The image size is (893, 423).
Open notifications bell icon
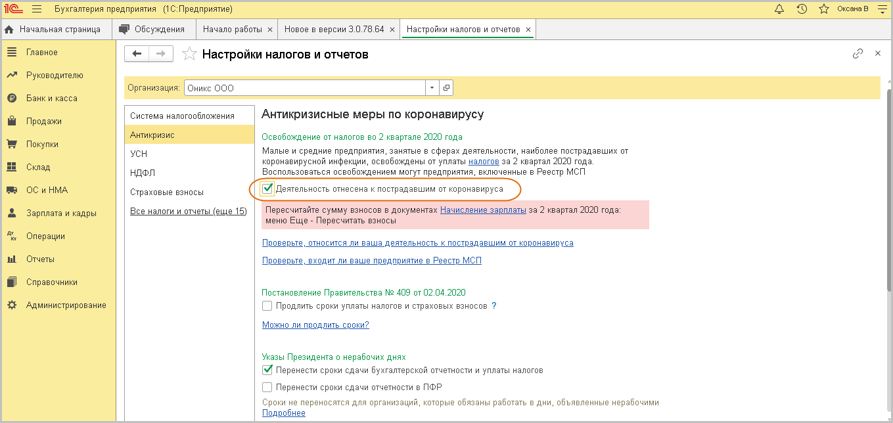tap(779, 9)
